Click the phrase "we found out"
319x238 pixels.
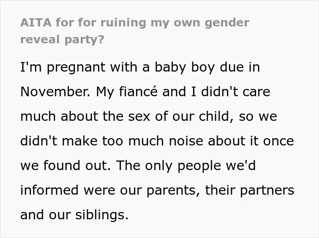(x=65, y=166)
